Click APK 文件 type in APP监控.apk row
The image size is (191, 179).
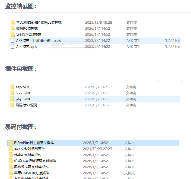coord(134,47)
